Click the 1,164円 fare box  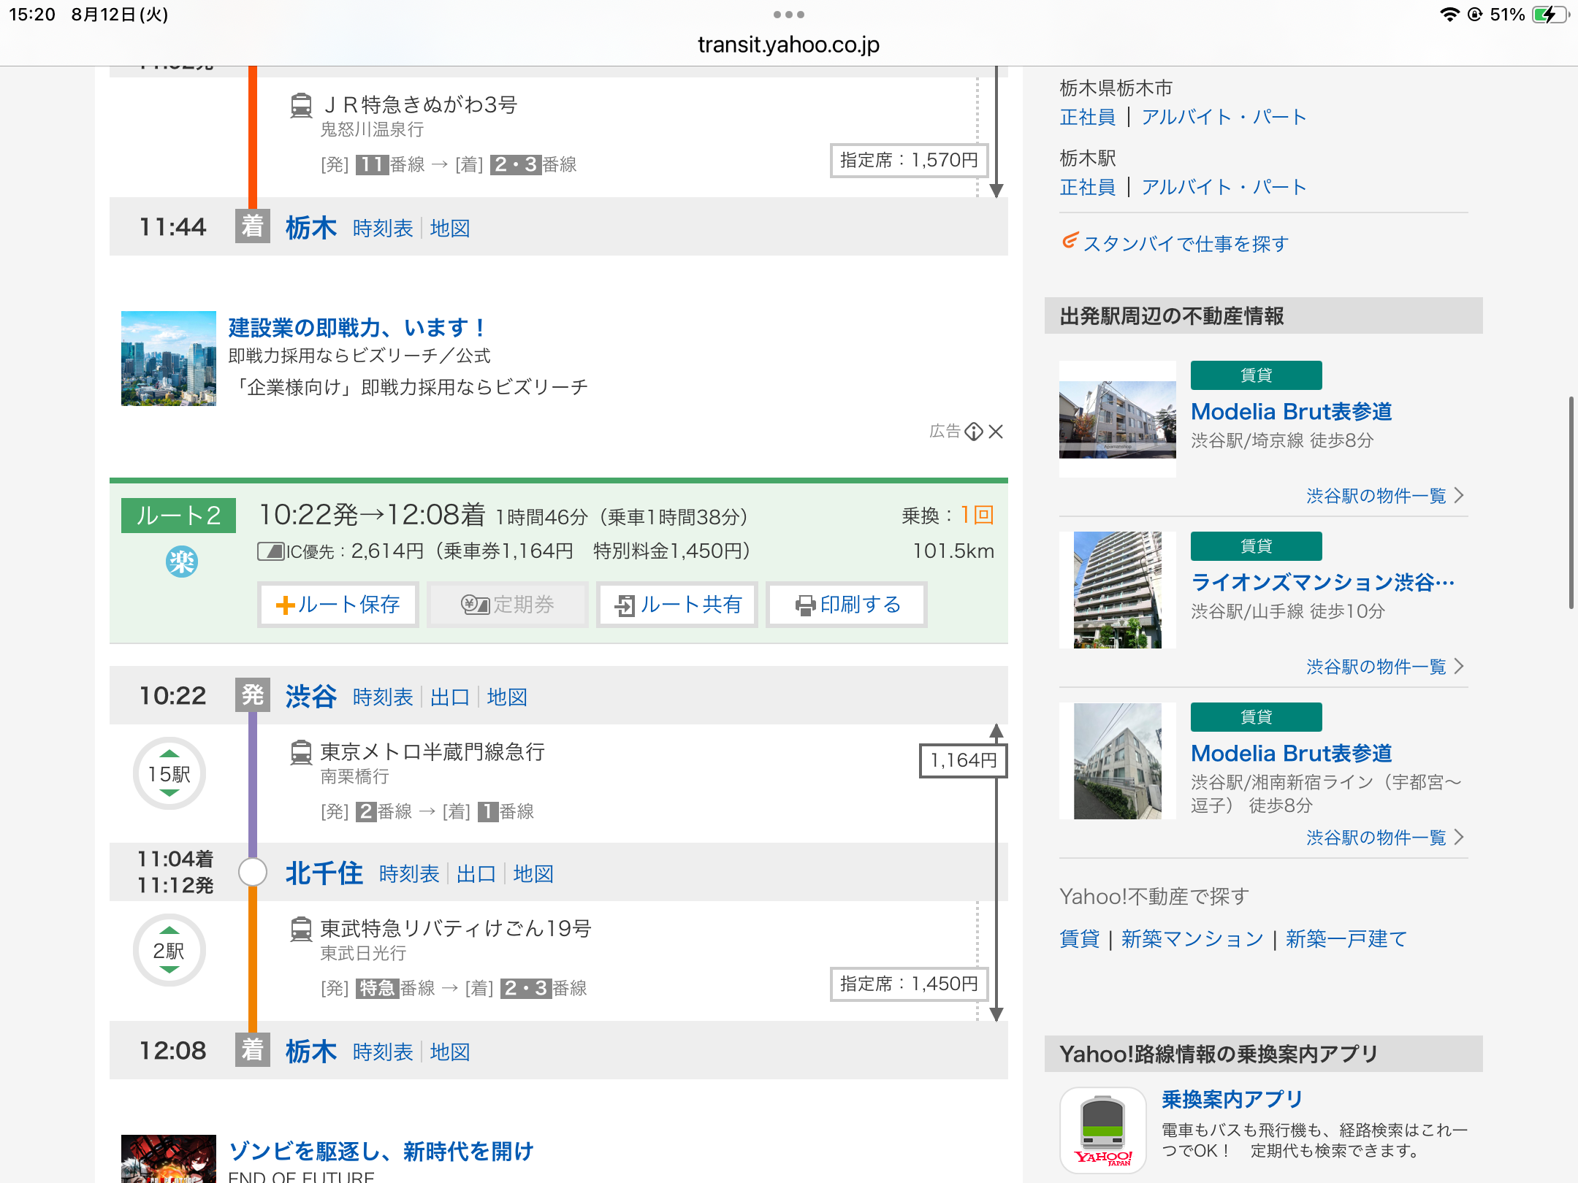[964, 760]
